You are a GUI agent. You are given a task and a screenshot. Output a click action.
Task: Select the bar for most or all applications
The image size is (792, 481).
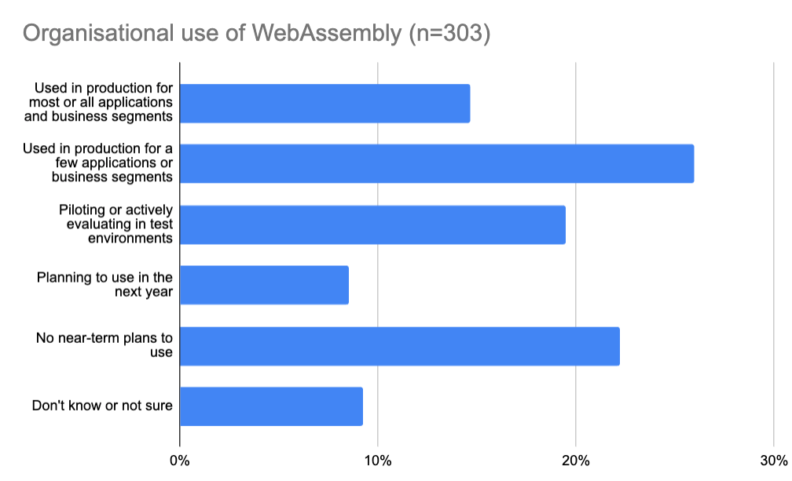point(325,104)
